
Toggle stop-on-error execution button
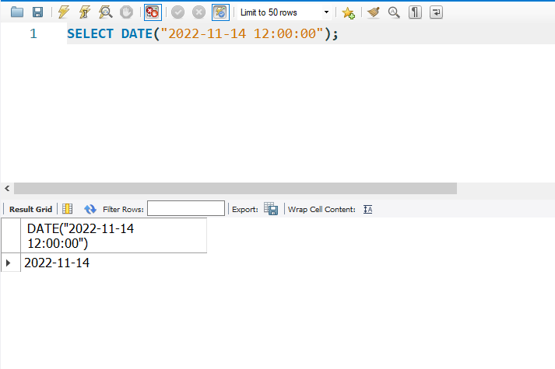tap(153, 12)
